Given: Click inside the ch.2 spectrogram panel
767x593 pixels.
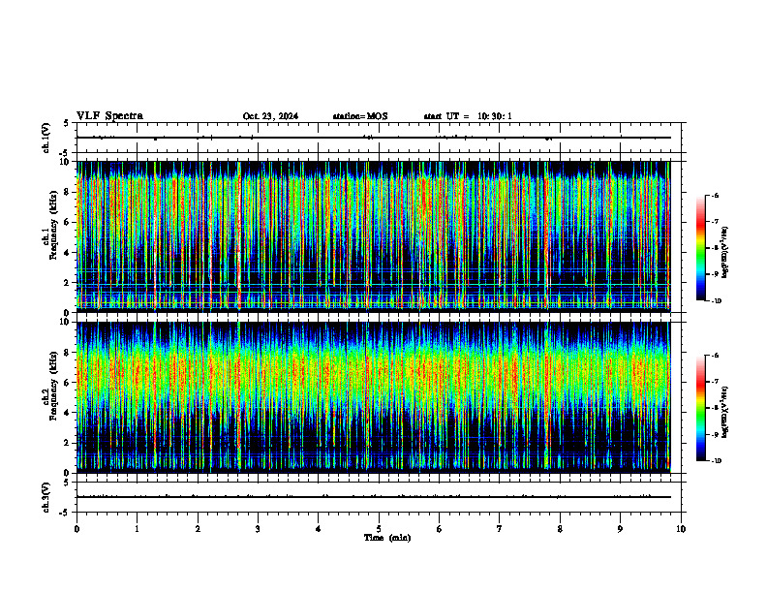Looking at the screenshot, I should pos(373,397).
